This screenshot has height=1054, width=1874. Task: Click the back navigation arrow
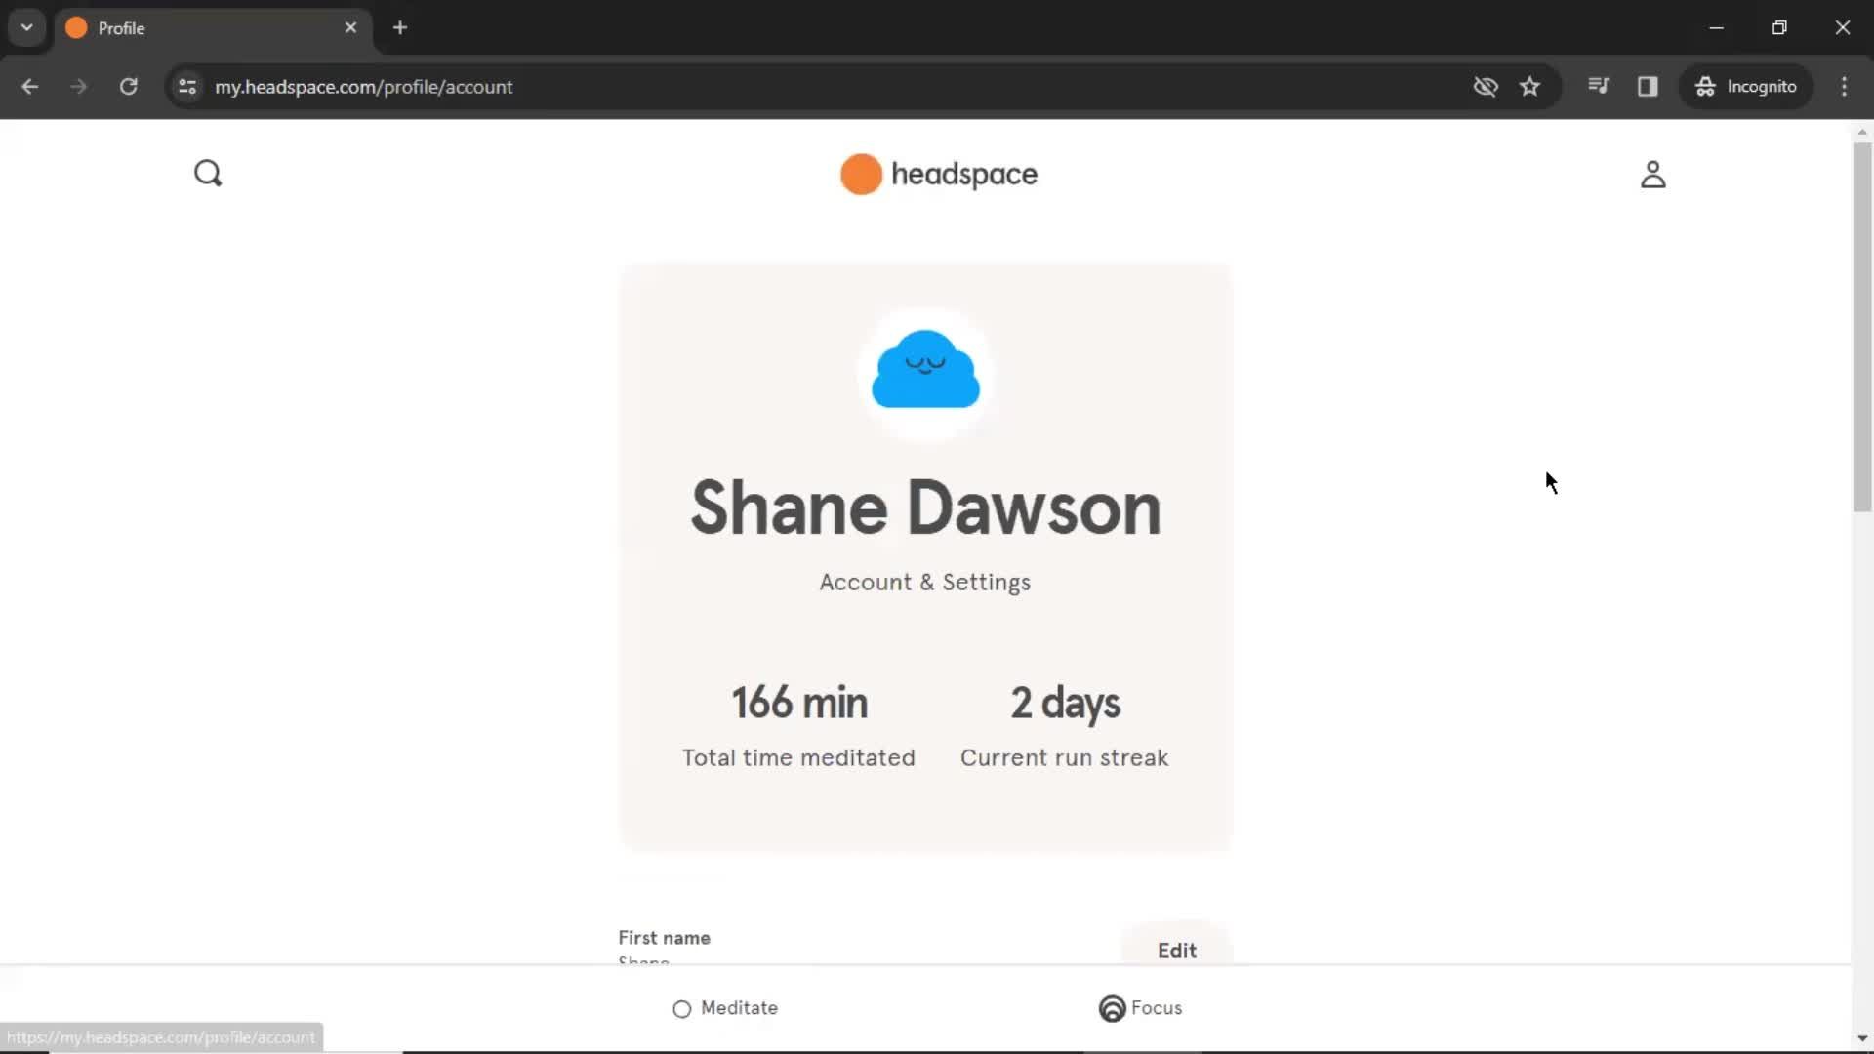click(x=29, y=86)
